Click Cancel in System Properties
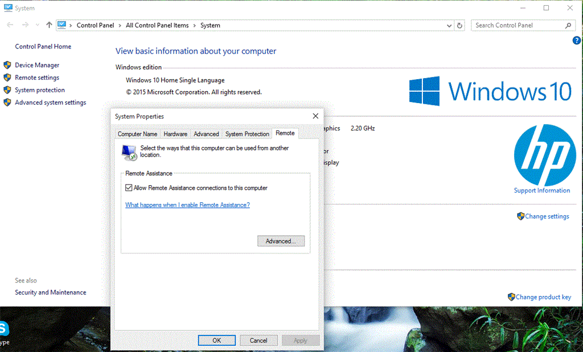 (258, 341)
